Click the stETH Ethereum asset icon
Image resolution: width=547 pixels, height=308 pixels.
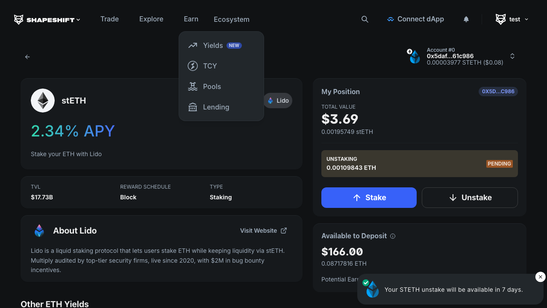pyautogui.click(x=43, y=101)
